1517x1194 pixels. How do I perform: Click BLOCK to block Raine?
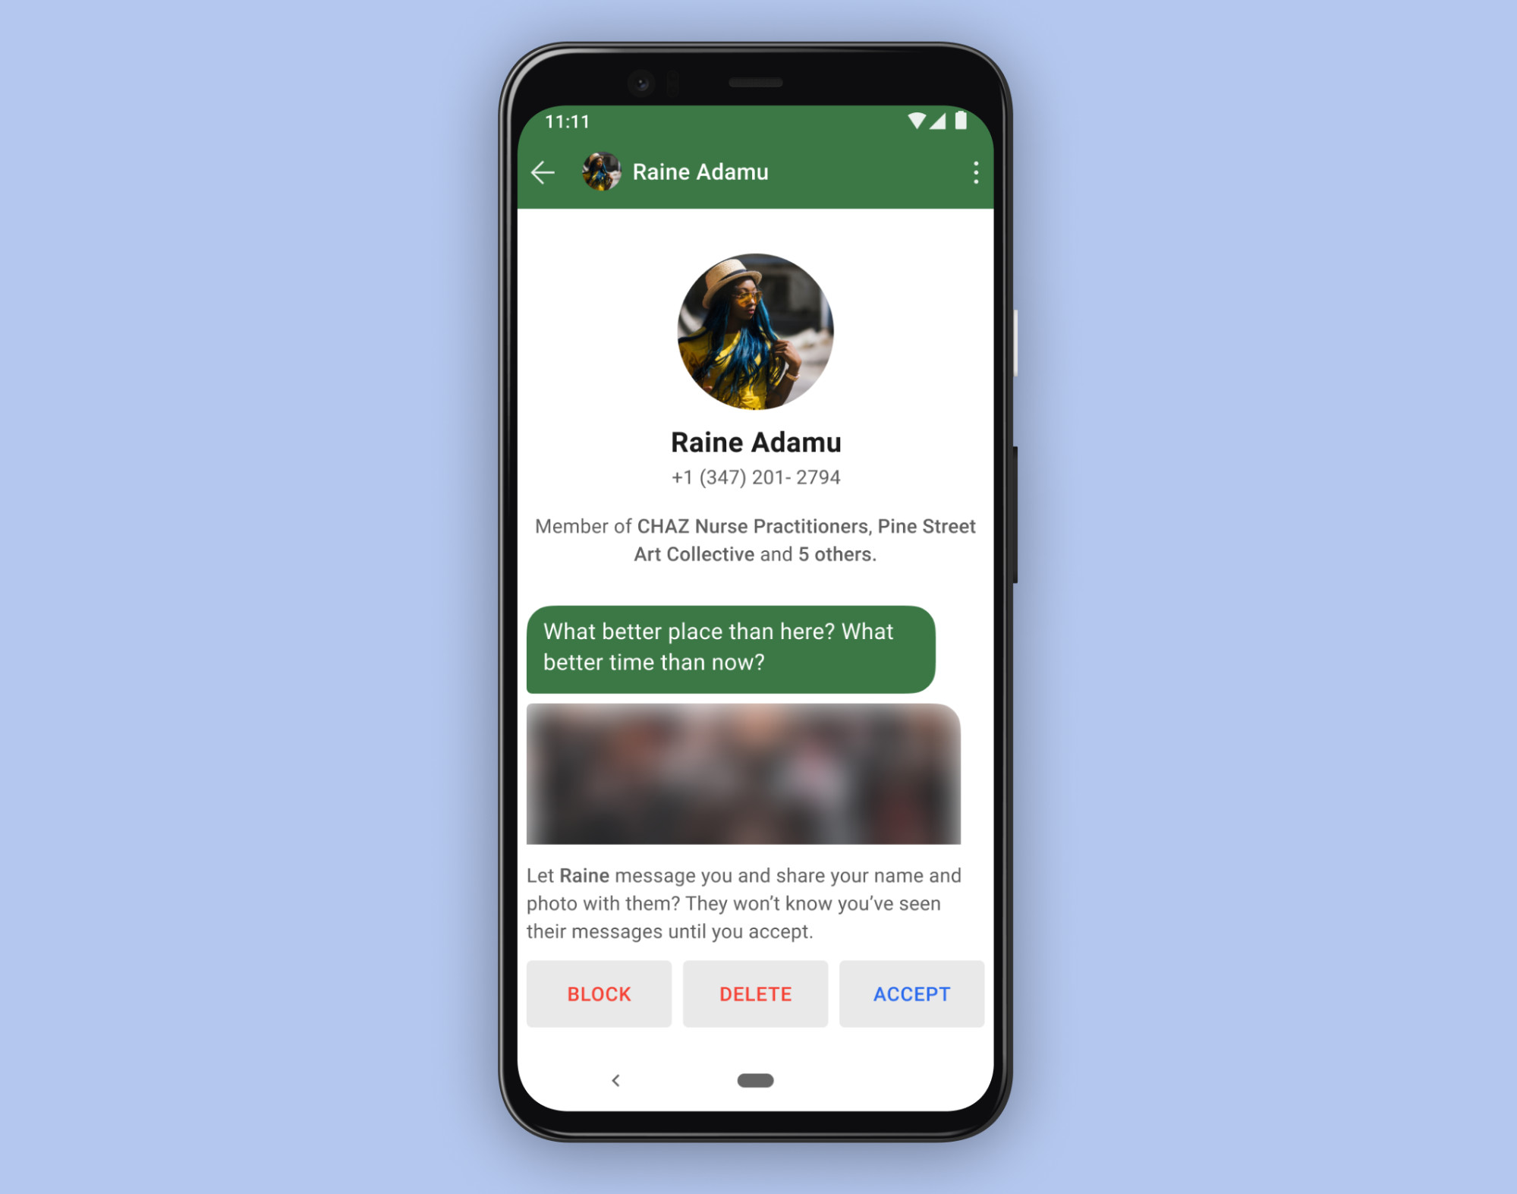point(599,993)
